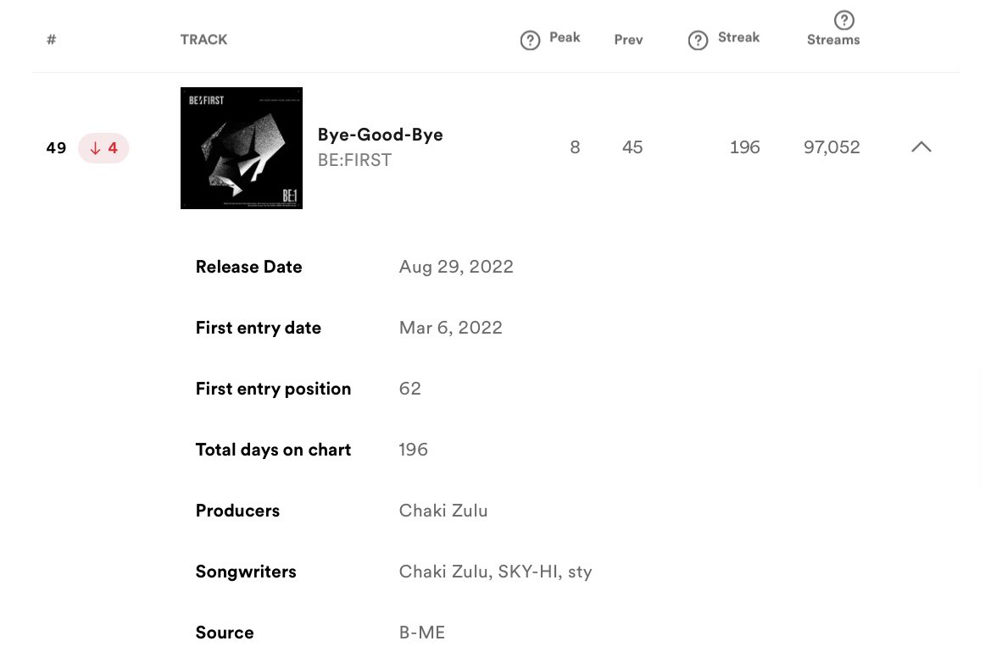Click the Aug 29, 2022 release date
The width and height of the screenshot is (991, 663).
tap(456, 267)
